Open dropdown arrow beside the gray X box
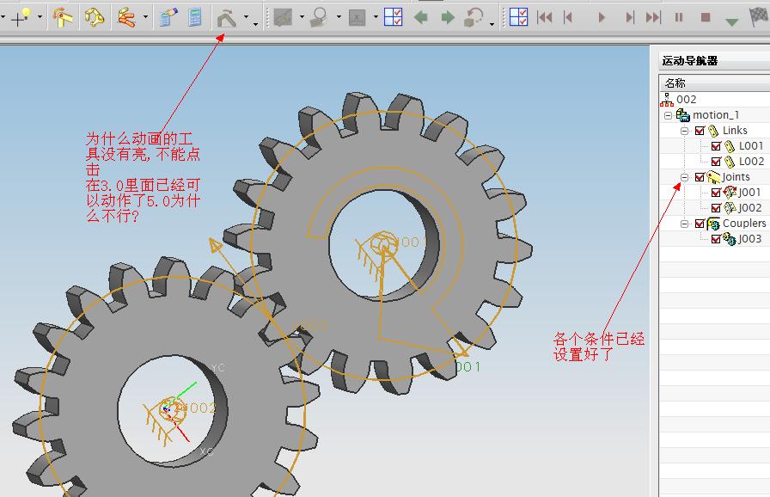770x497 pixels. [376, 18]
